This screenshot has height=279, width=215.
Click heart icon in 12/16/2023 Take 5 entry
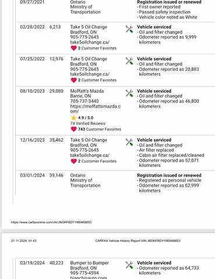[73, 161]
